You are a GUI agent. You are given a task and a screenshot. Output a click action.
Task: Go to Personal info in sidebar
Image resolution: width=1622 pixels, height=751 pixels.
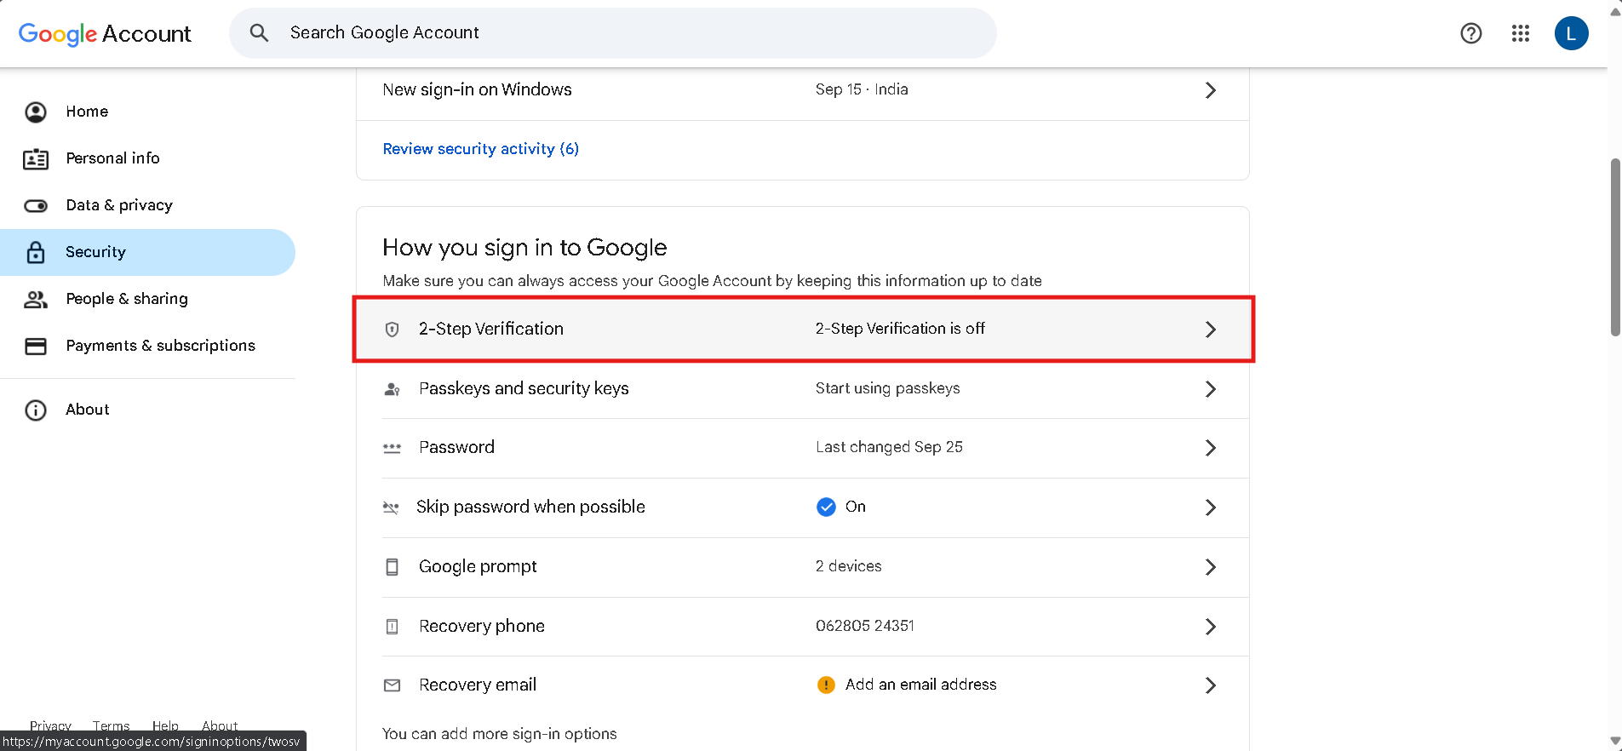[112, 158]
